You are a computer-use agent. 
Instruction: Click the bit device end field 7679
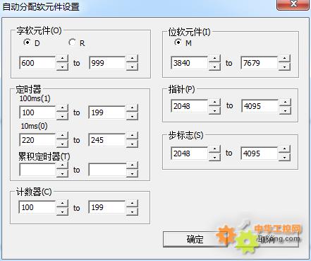(260, 63)
